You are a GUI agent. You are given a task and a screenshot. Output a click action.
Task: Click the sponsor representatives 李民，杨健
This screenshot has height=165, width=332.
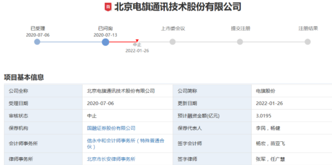coord(268,128)
